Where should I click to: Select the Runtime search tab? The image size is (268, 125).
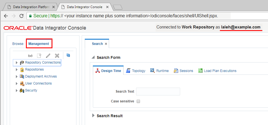[x=160, y=71]
